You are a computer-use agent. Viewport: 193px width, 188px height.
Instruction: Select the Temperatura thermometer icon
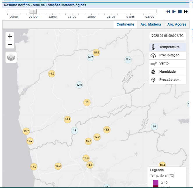pos(153,47)
